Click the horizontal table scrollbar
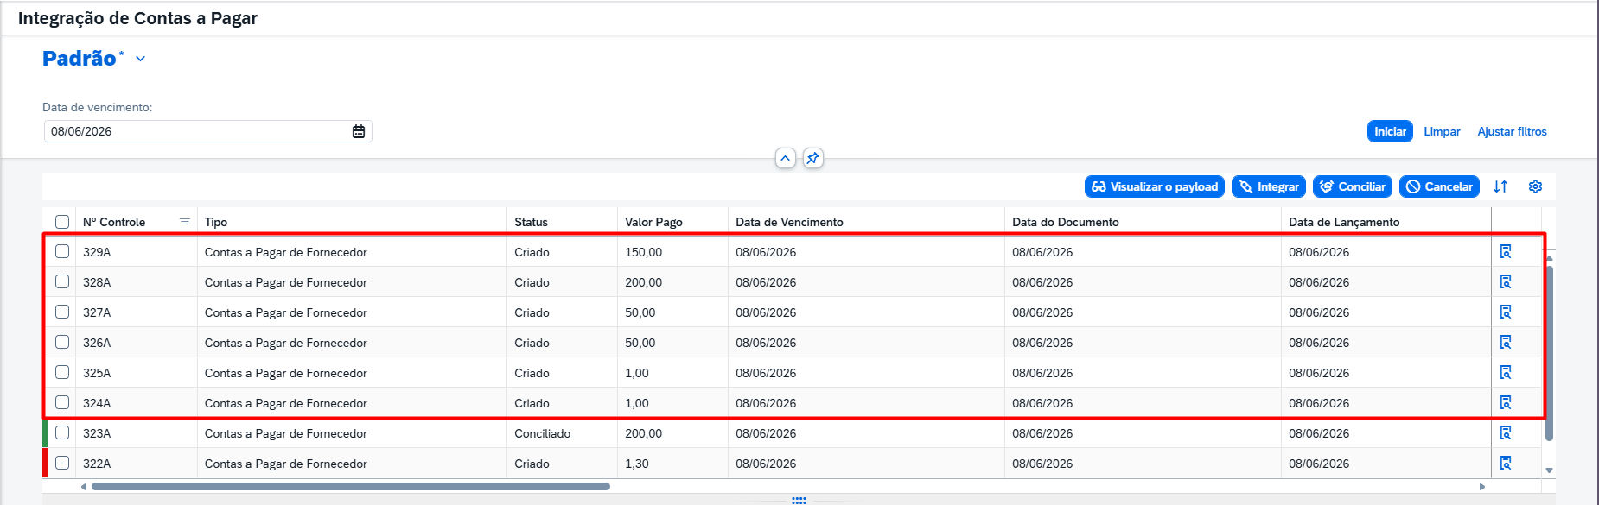This screenshot has width=1599, height=505. [x=351, y=487]
